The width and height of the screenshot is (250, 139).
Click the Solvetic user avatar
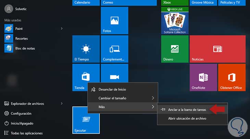[x=9, y=9]
